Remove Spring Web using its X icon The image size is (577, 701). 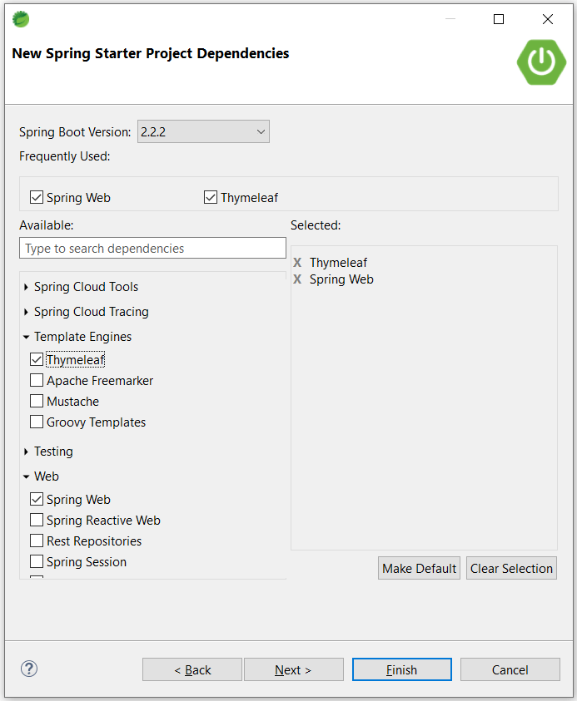(x=297, y=279)
